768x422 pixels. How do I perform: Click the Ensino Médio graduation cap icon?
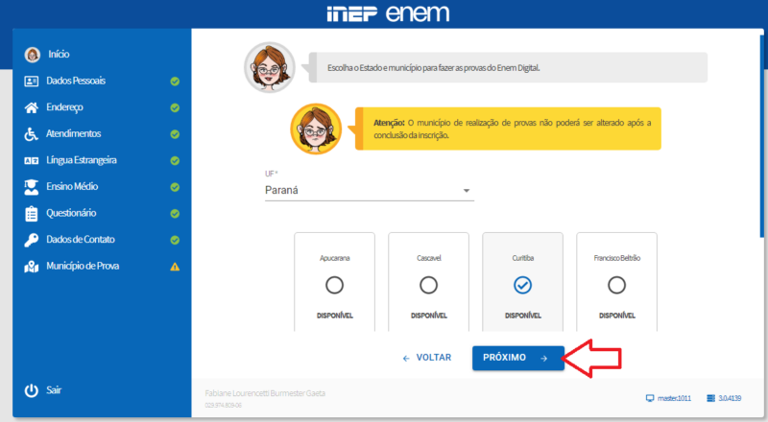[32, 187]
